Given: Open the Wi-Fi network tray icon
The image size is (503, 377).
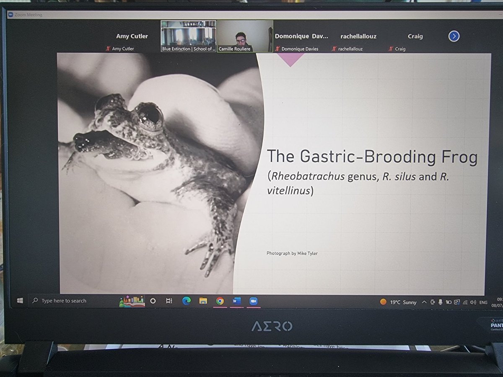Looking at the screenshot, I should point(465,302).
